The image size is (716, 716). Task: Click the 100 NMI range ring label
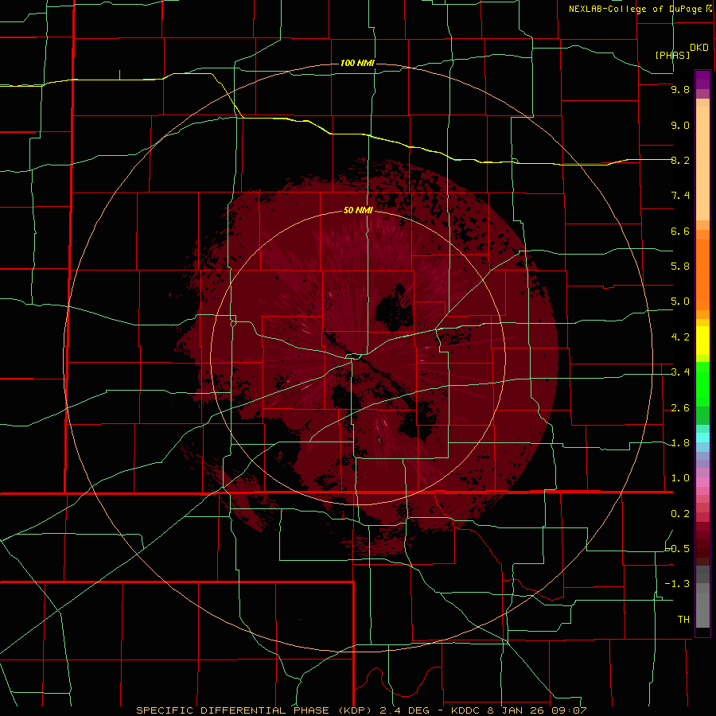click(x=357, y=63)
